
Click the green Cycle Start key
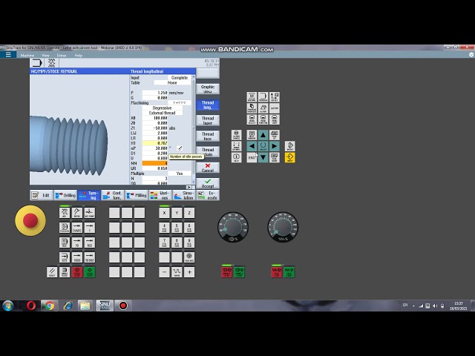coord(90,272)
